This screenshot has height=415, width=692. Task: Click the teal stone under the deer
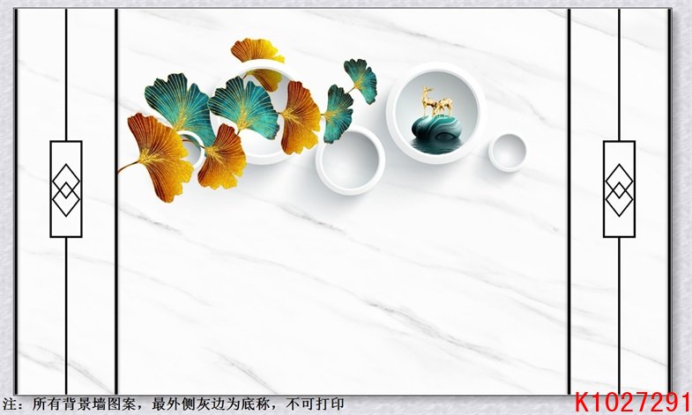(438, 129)
